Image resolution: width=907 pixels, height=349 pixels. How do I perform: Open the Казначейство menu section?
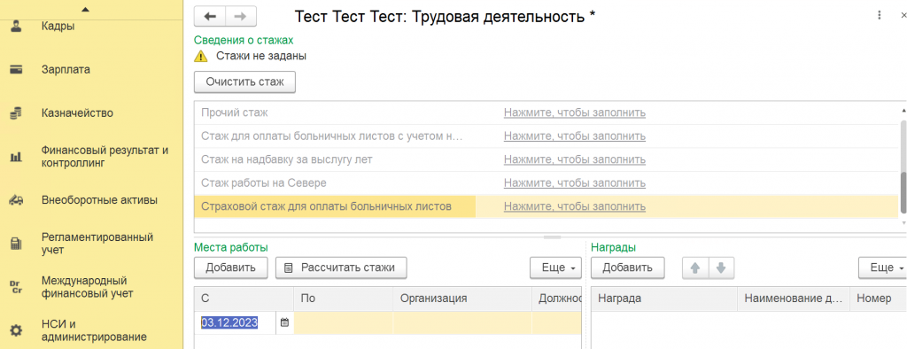coord(78,112)
